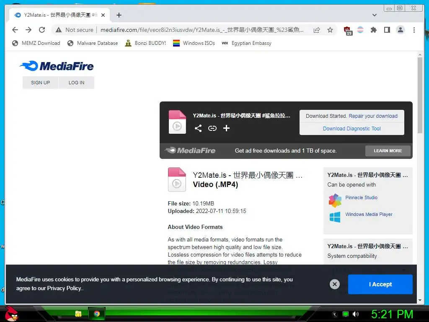Click the SIGN UP button
429x322 pixels.
click(x=41, y=83)
